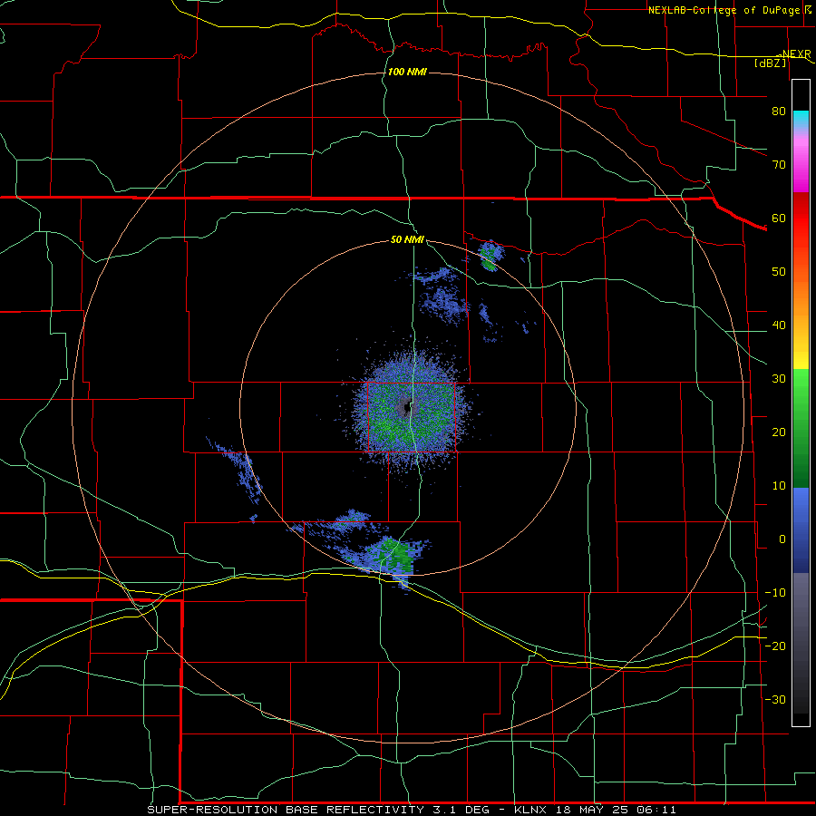Click the 40 value on the dBZ scale
816x816 pixels.
coord(779,325)
